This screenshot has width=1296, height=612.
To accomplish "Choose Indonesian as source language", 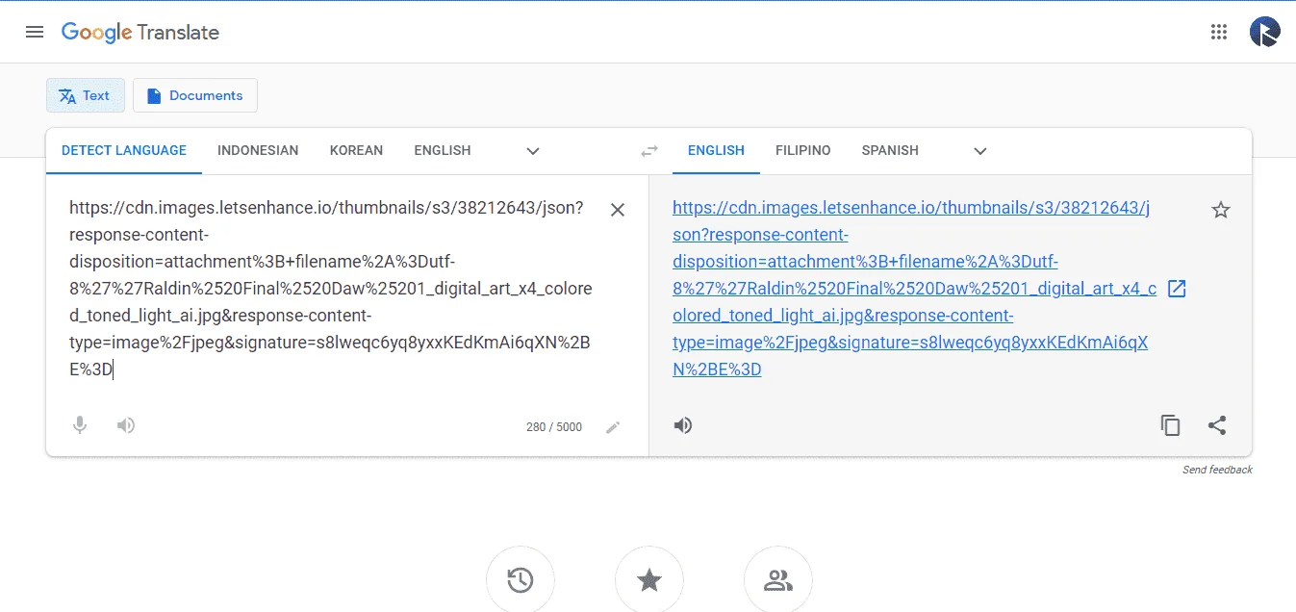I will pos(258,150).
